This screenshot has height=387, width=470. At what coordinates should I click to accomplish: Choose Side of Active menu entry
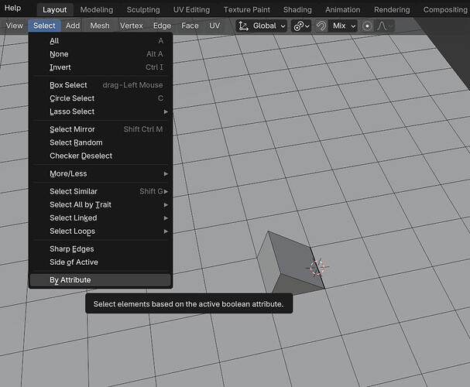click(x=101, y=262)
